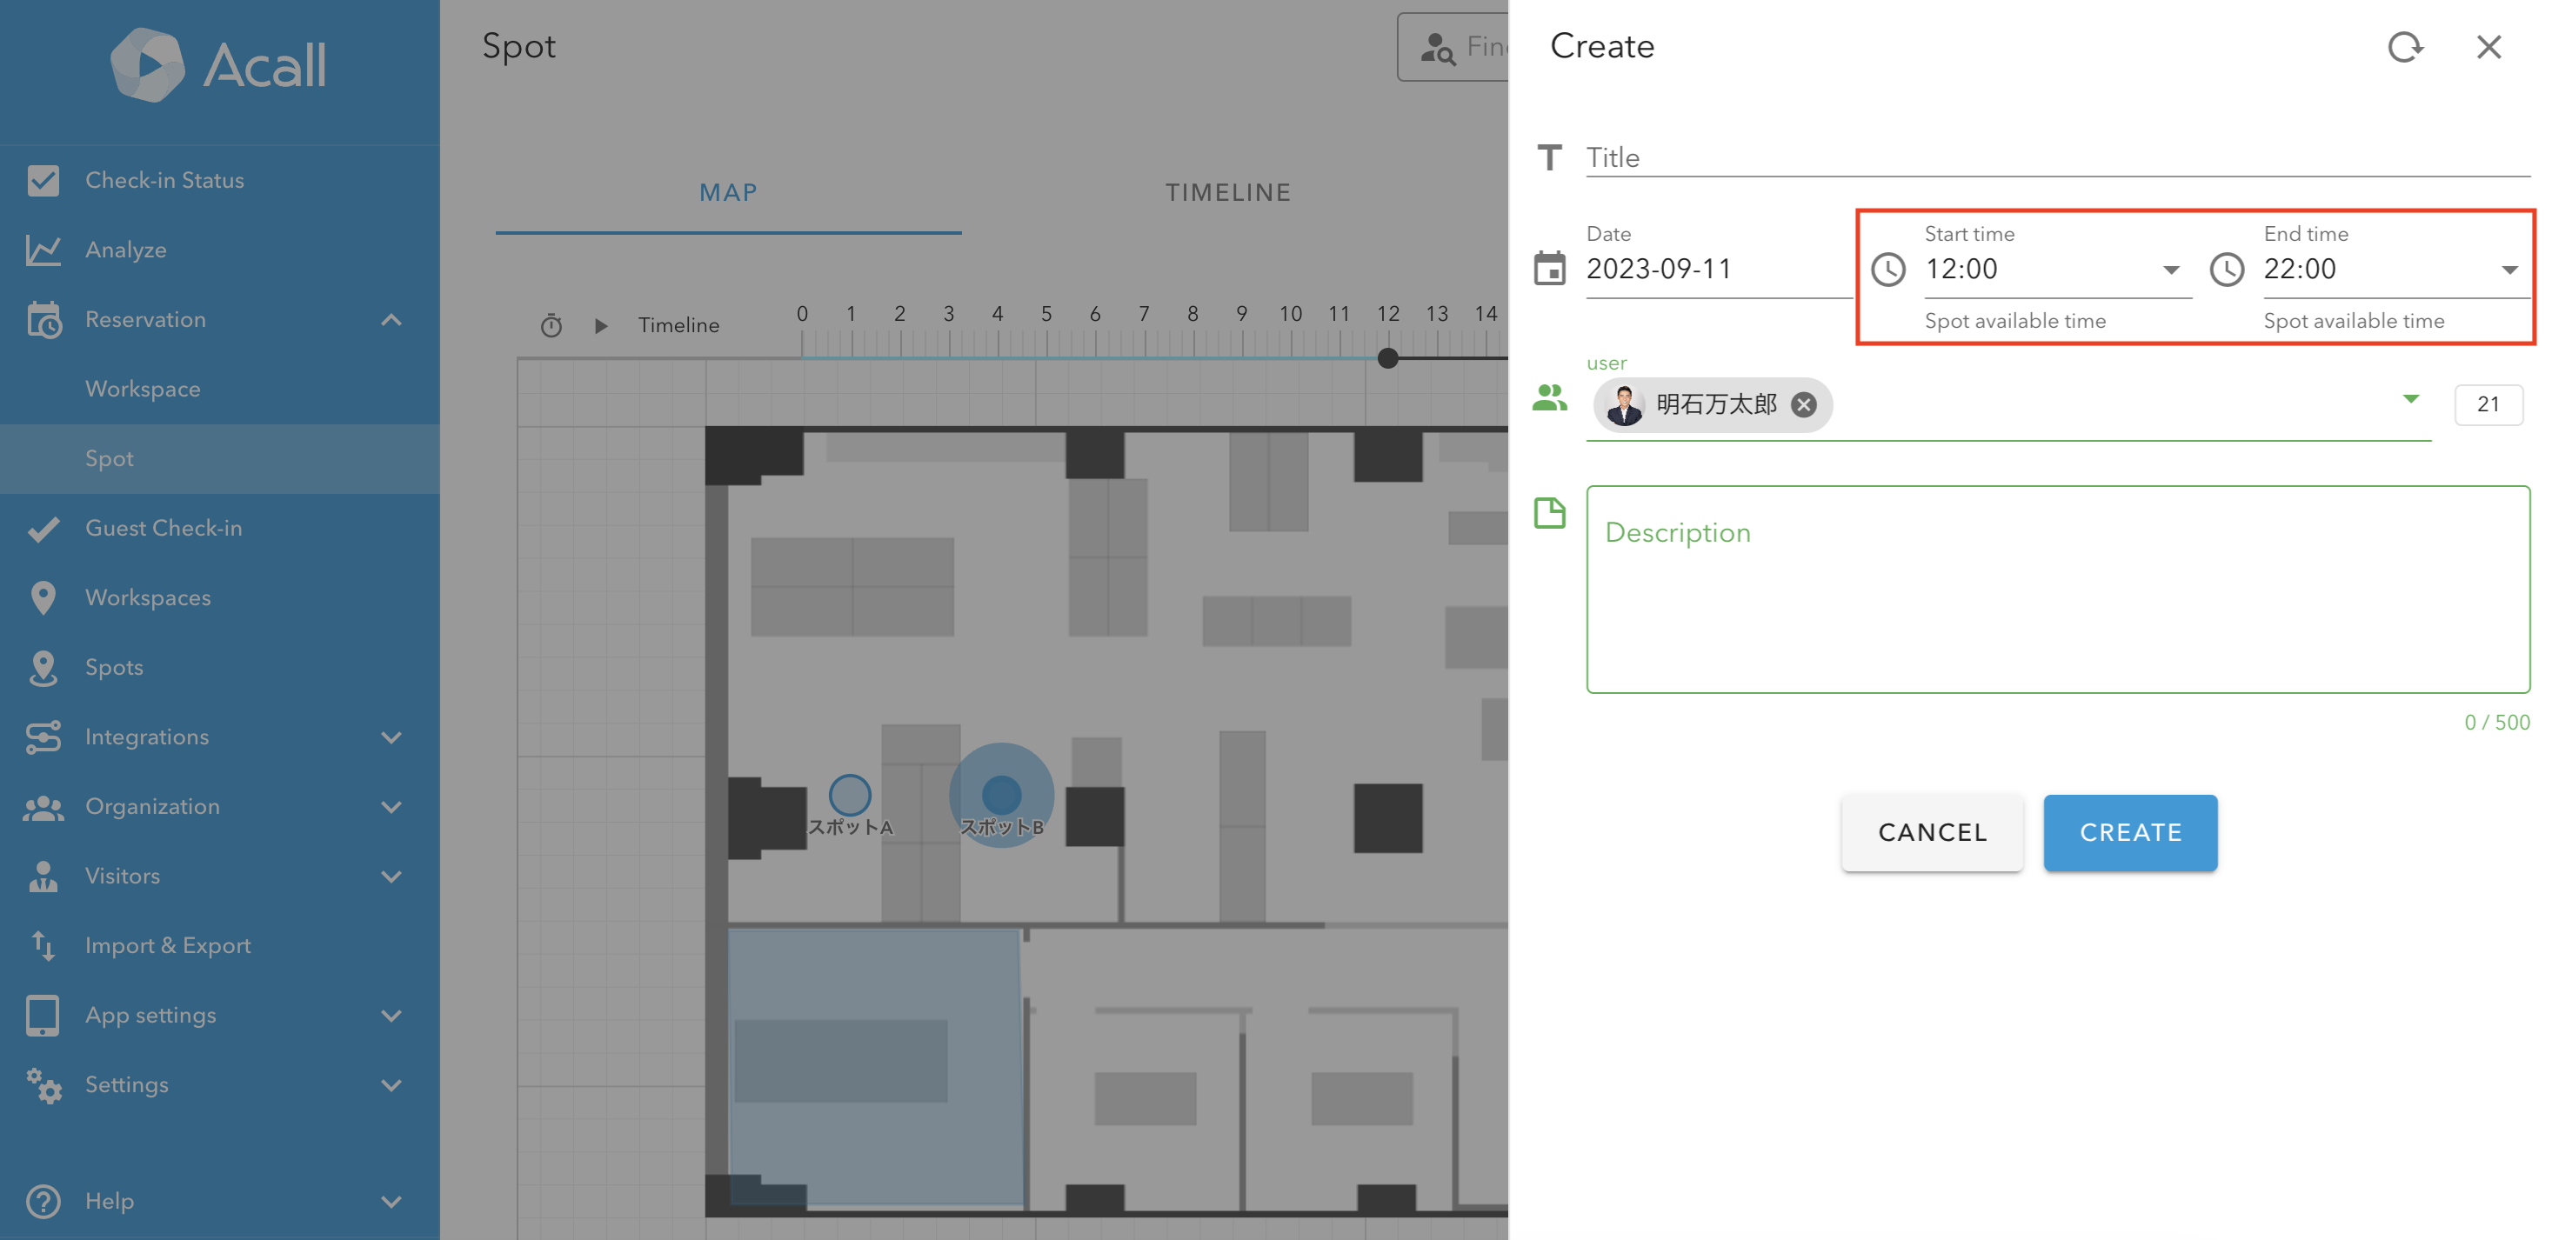Click the Description document icon
This screenshot has height=1240, width=2552.
tap(1549, 513)
